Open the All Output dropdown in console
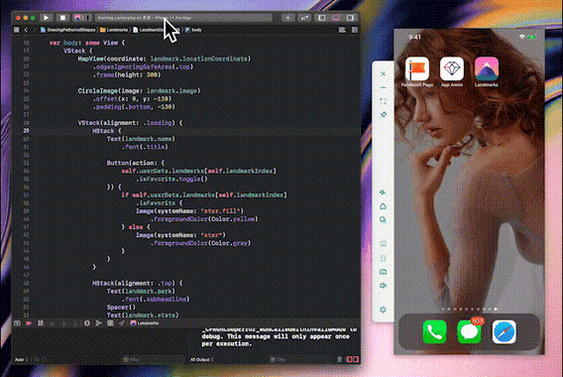This screenshot has height=377, width=563. coord(202,359)
